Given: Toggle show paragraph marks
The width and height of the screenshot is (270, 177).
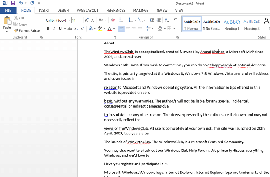Looking at the screenshot, I should click(175, 20).
